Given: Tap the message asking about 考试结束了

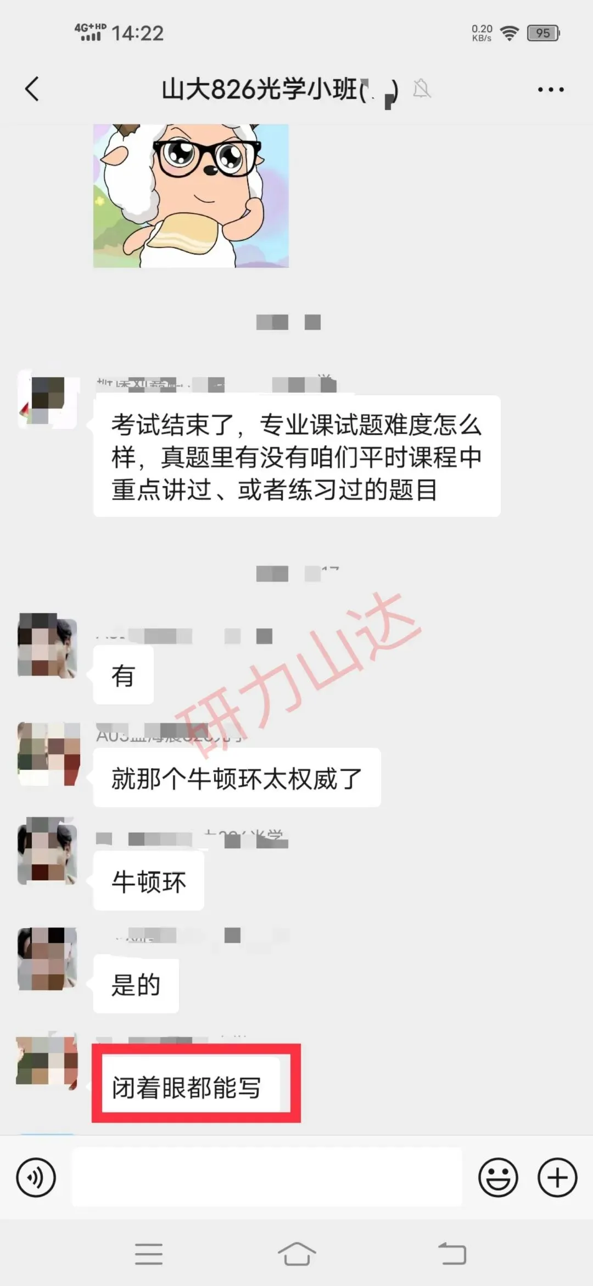Looking at the screenshot, I should (297, 456).
